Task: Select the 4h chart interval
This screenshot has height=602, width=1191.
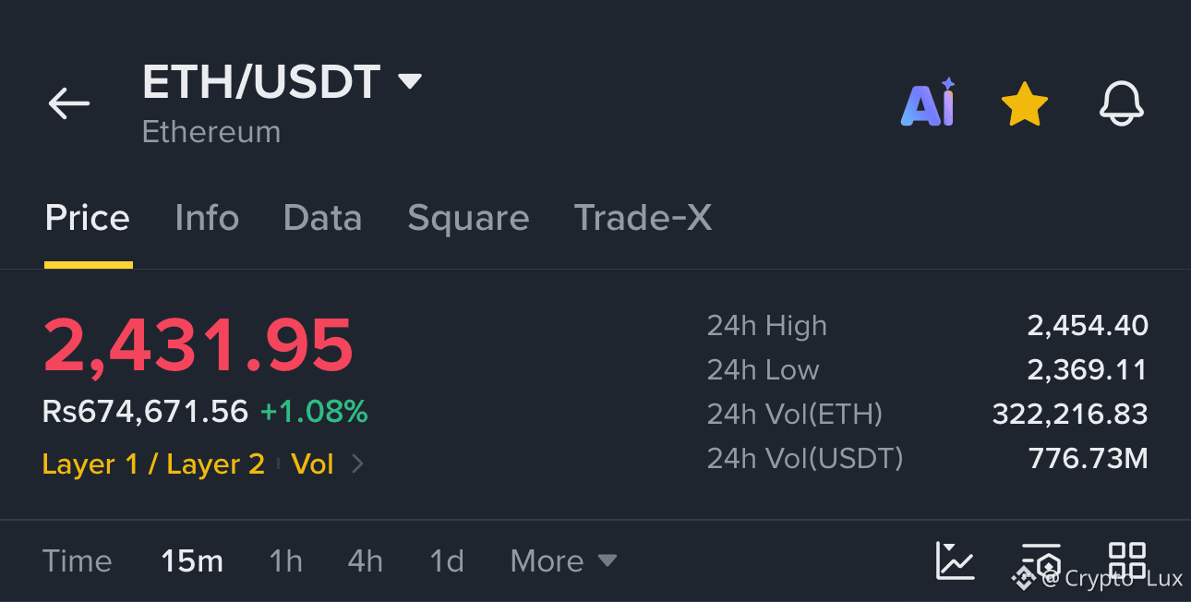Action: click(x=366, y=560)
